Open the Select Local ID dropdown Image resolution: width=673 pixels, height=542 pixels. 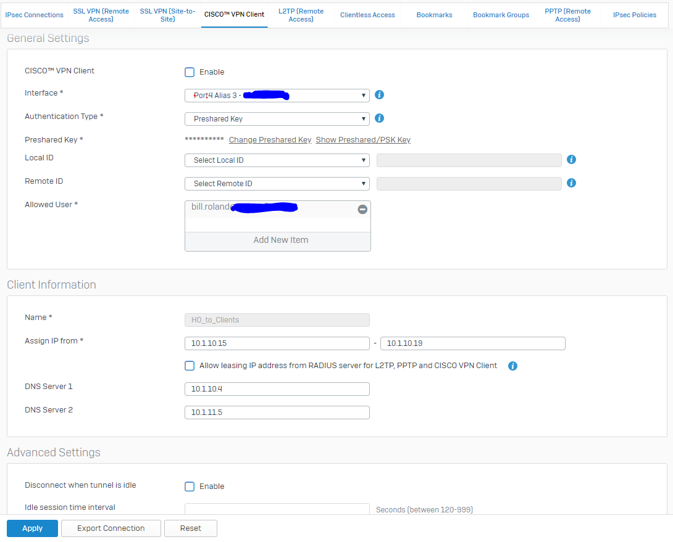click(277, 160)
